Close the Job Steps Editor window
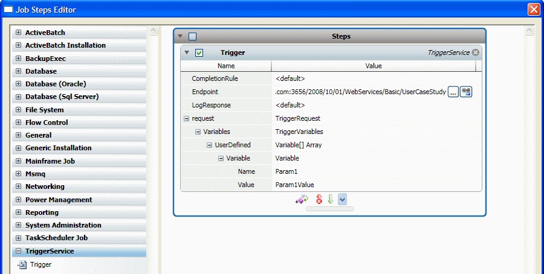The height and width of the screenshot is (274, 544). [534, 9]
